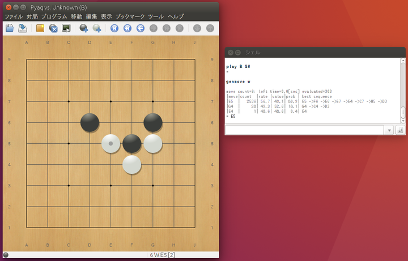
Task: Open the ツール menu
Action: [x=156, y=17]
